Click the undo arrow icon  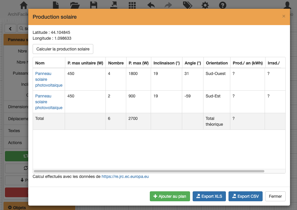coord(151,5)
